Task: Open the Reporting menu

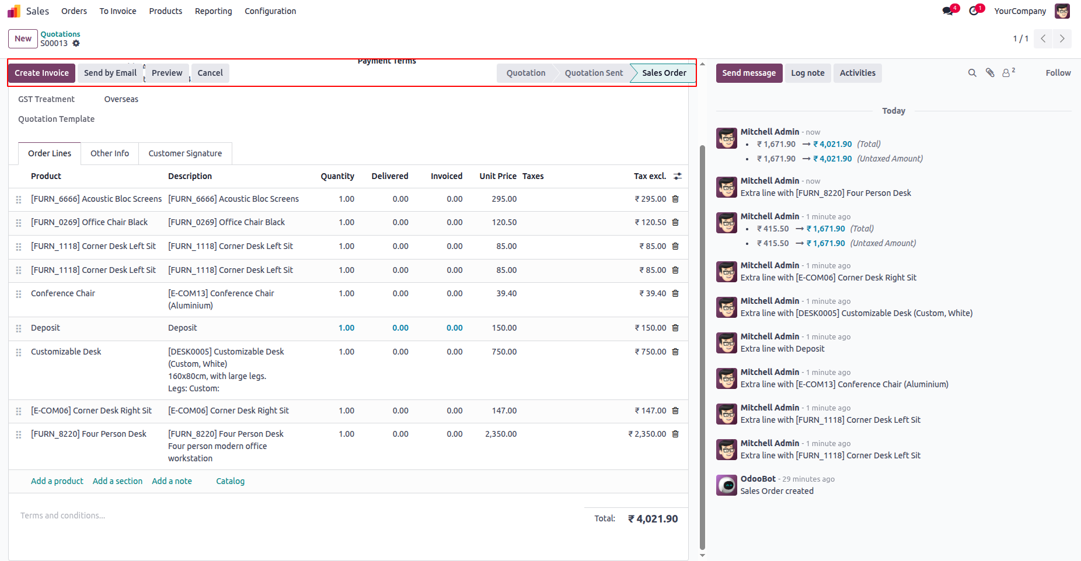Action: [214, 11]
